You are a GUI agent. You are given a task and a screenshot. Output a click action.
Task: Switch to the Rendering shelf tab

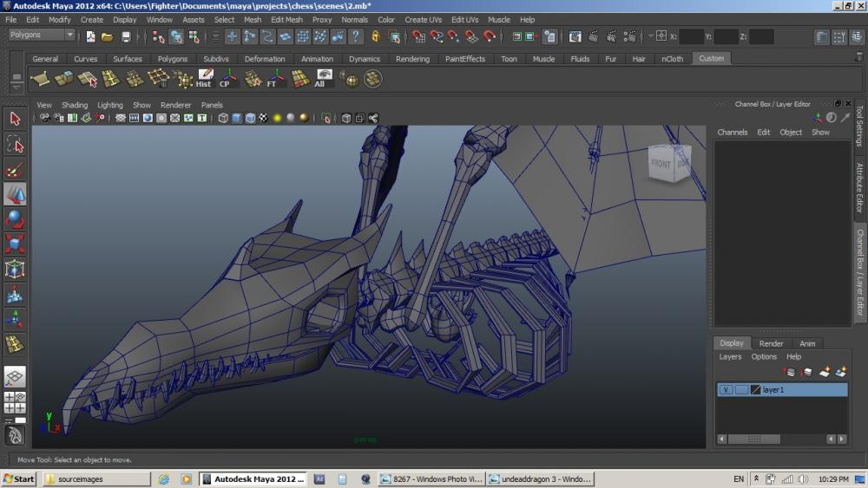(412, 59)
